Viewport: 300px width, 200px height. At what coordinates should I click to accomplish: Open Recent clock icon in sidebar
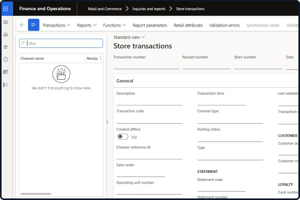pos(6,59)
